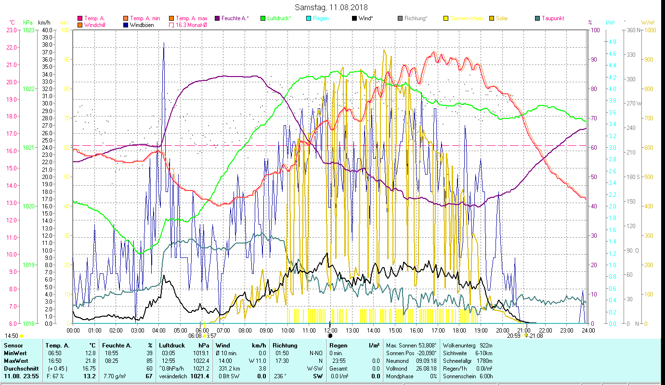This screenshot has width=665, height=385.
Task: Click the minimum pressure value 1019.1
Action: (x=202, y=353)
